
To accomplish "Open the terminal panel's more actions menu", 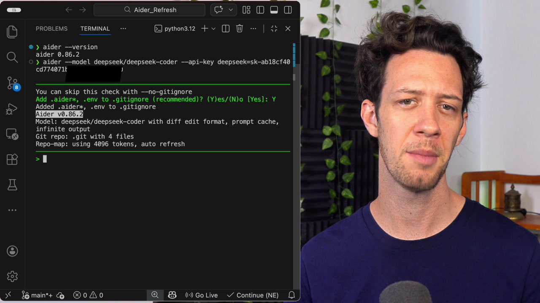I will [x=253, y=29].
